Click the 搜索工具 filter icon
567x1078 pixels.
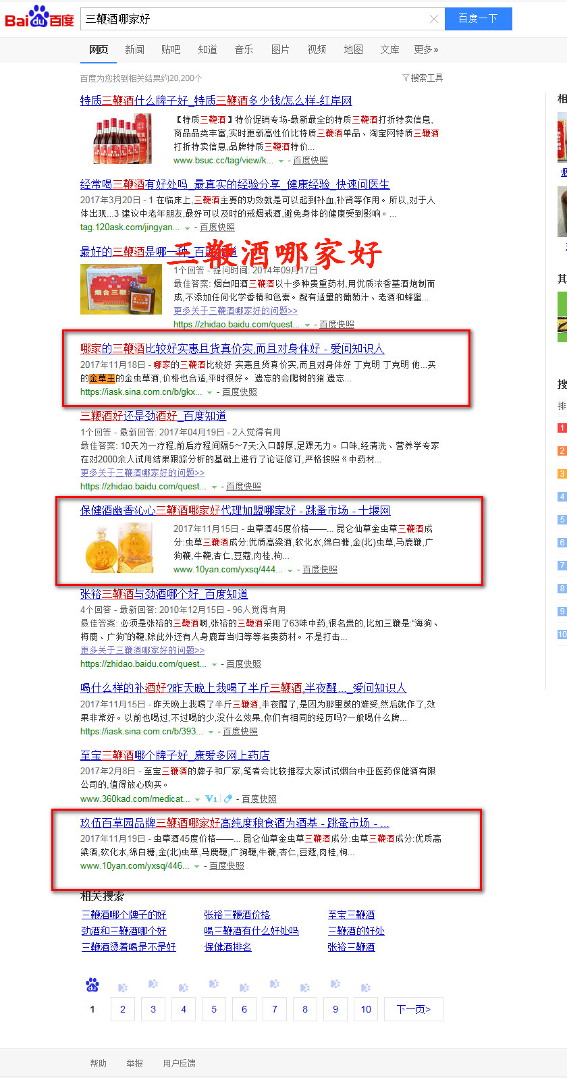[x=406, y=78]
